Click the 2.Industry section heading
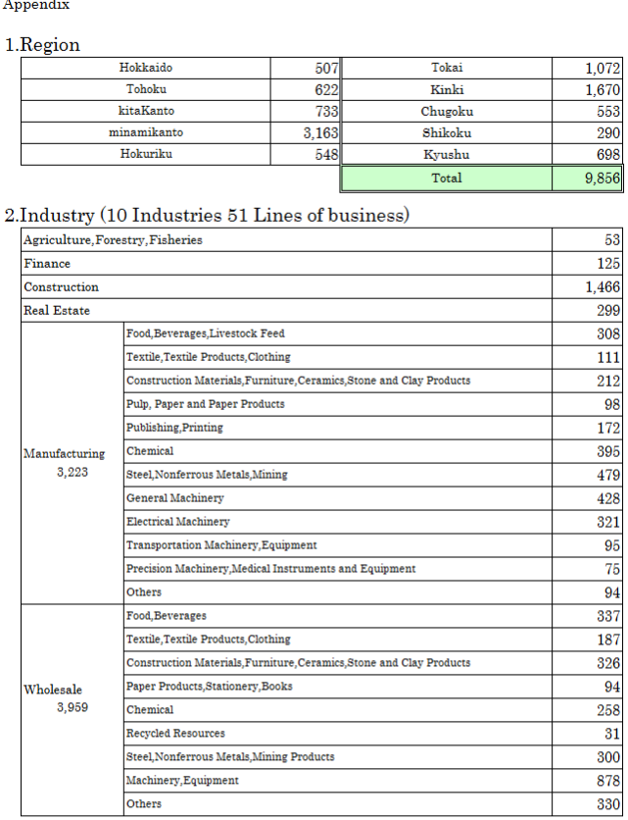The image size is (628, 820). pyautogui.click(x=207, y=216)
